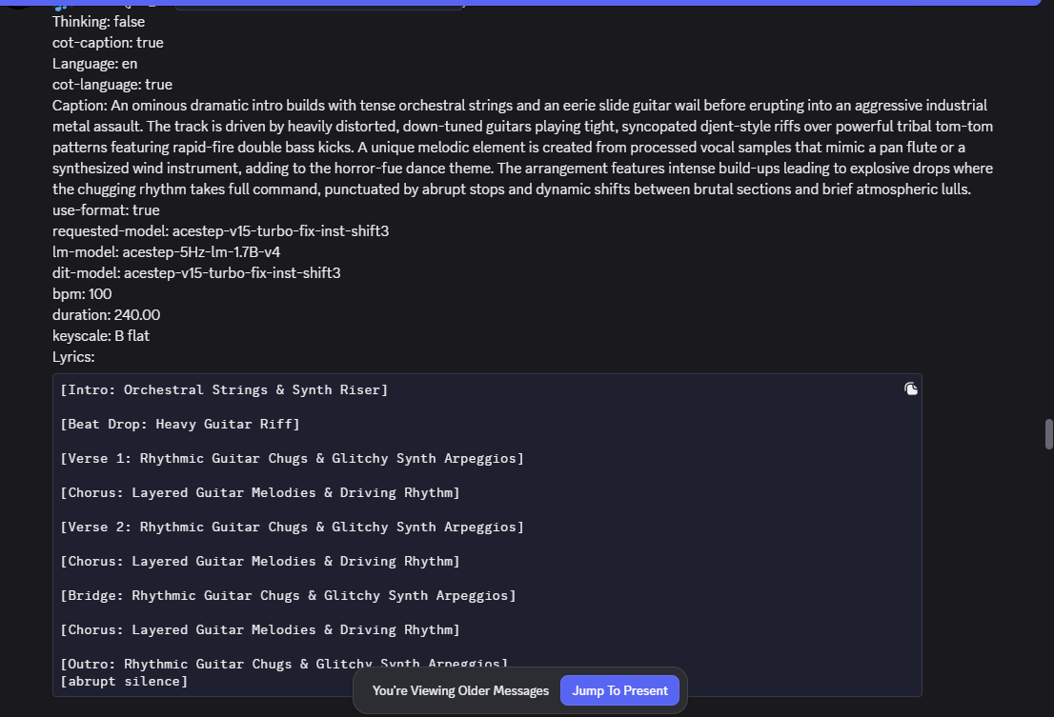
Task: Click the "duration: 240.00" value
Action: (106, 314)
